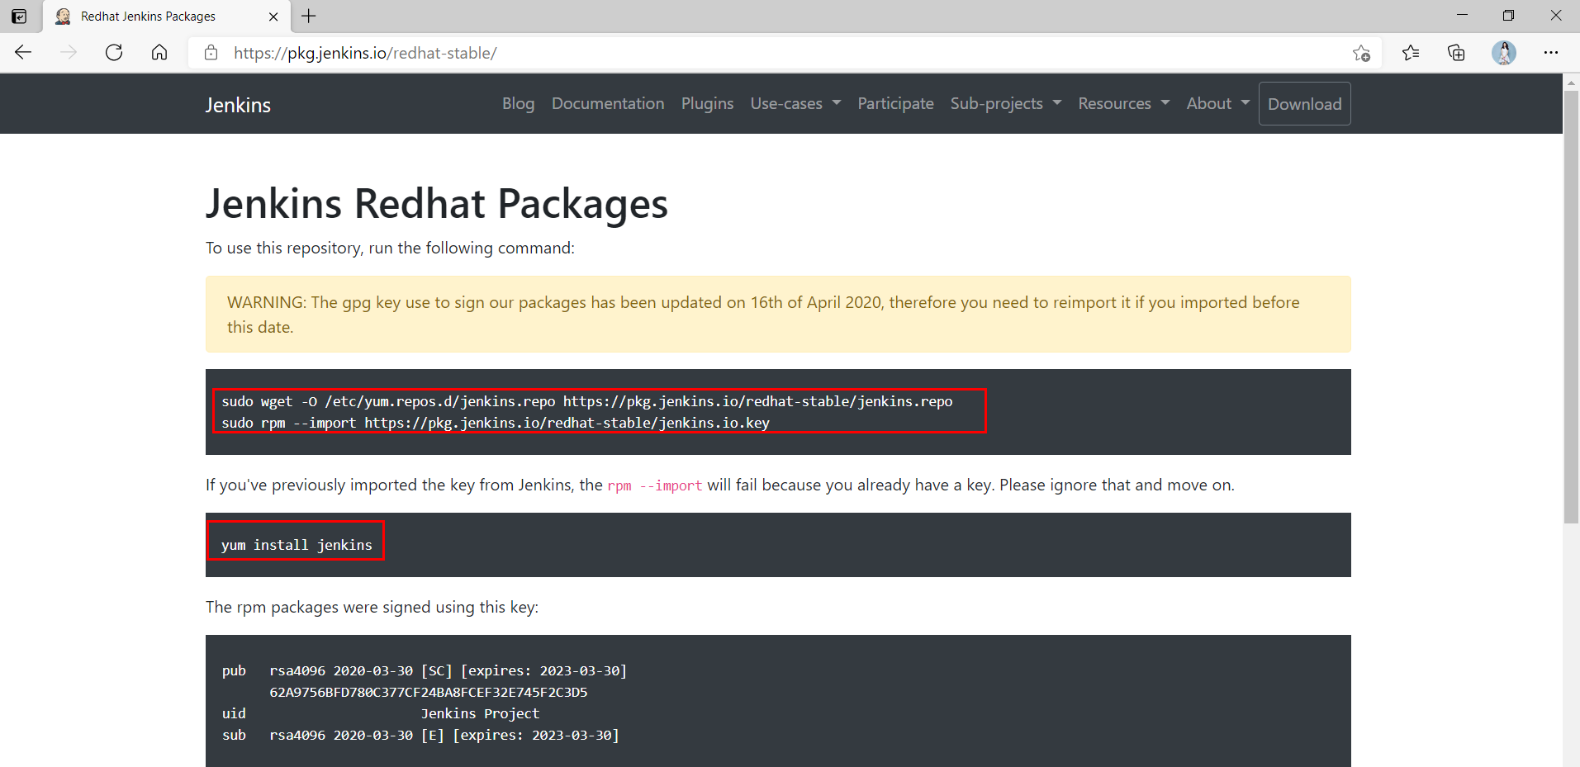Image resolution: width=1580 pixels, height=767 pixels.
Task: Open the Plugins nav link
Action: click(x=707, y=103)
